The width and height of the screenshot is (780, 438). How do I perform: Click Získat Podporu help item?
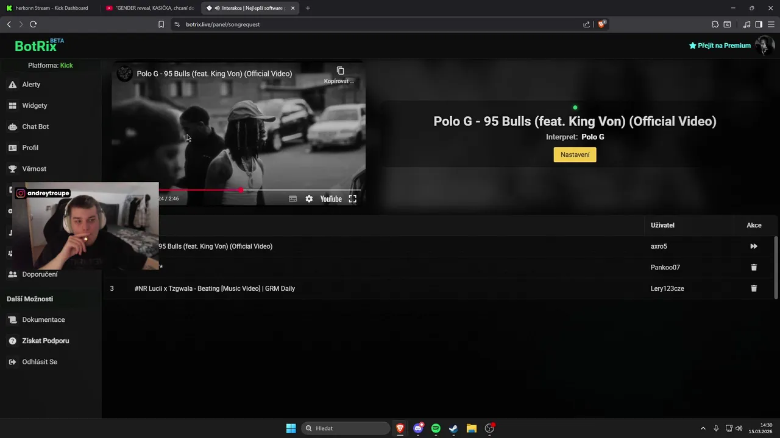tap(45, 341)
